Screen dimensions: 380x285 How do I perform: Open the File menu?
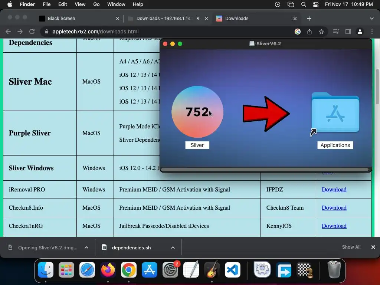[46, 4]
